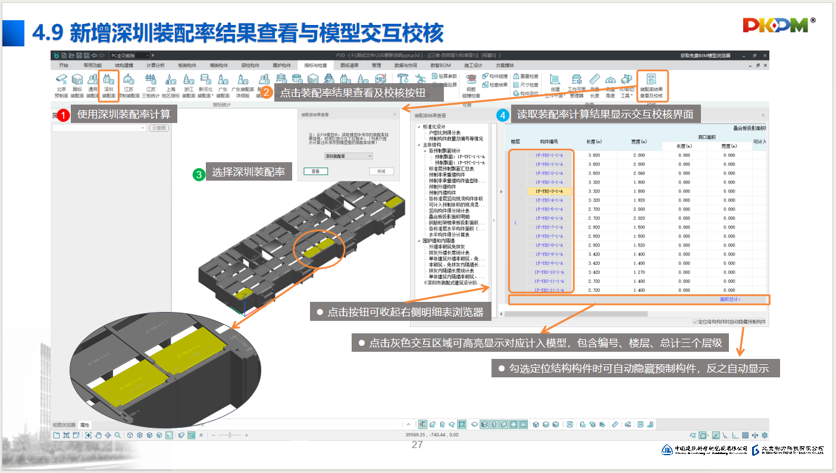This screenshot has width=836, height=473.
Task: Click component cell 1F-YBS-10-1-A
Action: 549,272
